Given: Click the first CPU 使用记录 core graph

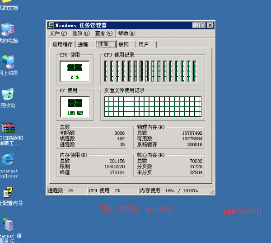Looking at the screenshot, I should 106,71.
